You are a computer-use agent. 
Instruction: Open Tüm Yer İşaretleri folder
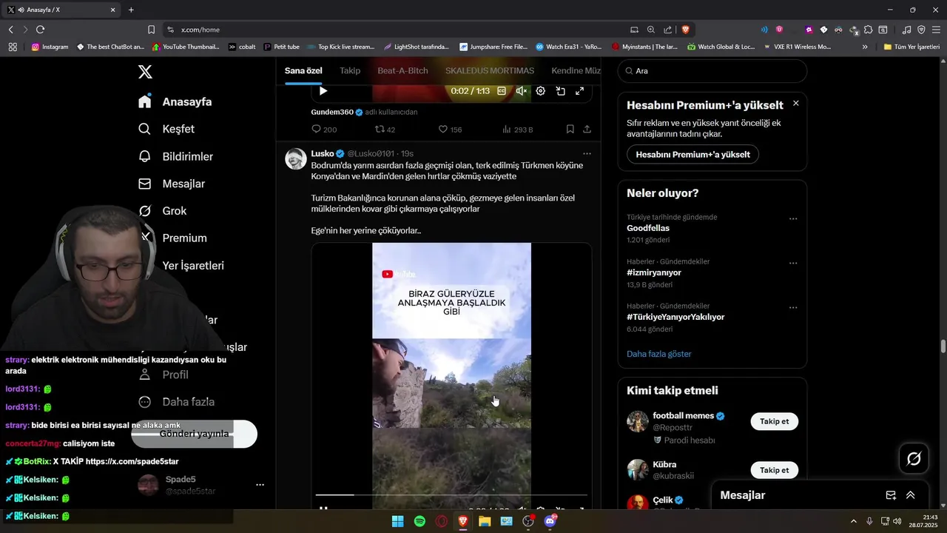pos(911,47)
